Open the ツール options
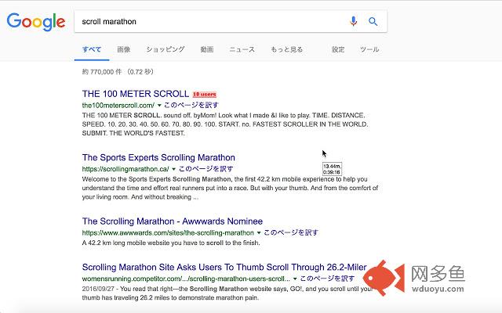Image resolution: width=502 pixels, height=313 pixels. (x=369, y=49)
